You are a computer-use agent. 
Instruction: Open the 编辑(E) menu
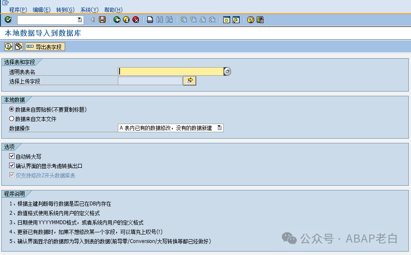[x=42, y=10]
